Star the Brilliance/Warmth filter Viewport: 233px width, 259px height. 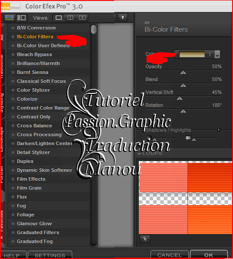click(13, 63)
